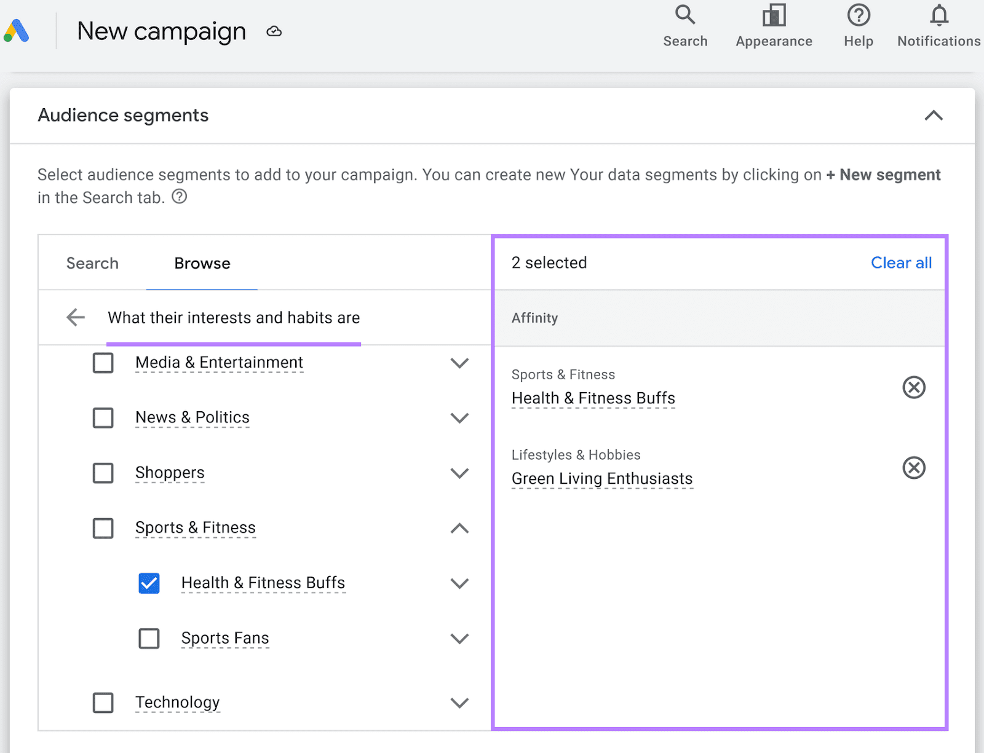Uncheck the Health & Fitness Buffs checkbox

pyautogui.click(x=148, y=583)
